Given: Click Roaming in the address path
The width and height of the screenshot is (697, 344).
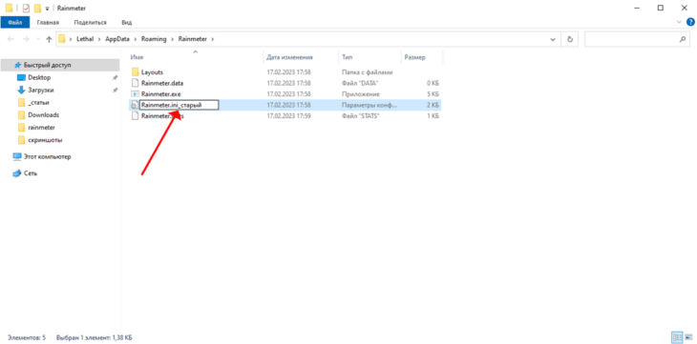Looking at the screenshot, I should pyautogui.click(x=154, y=39).
